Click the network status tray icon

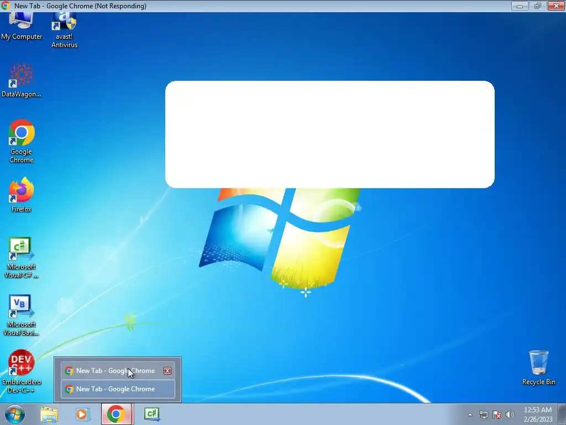pos(483,414)
